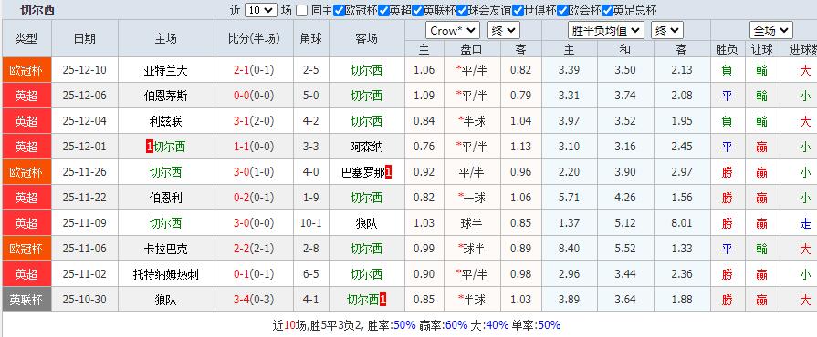
Task: Click the red card marker beside 切尔西 on 25-12-01
Action: point(150,147)
